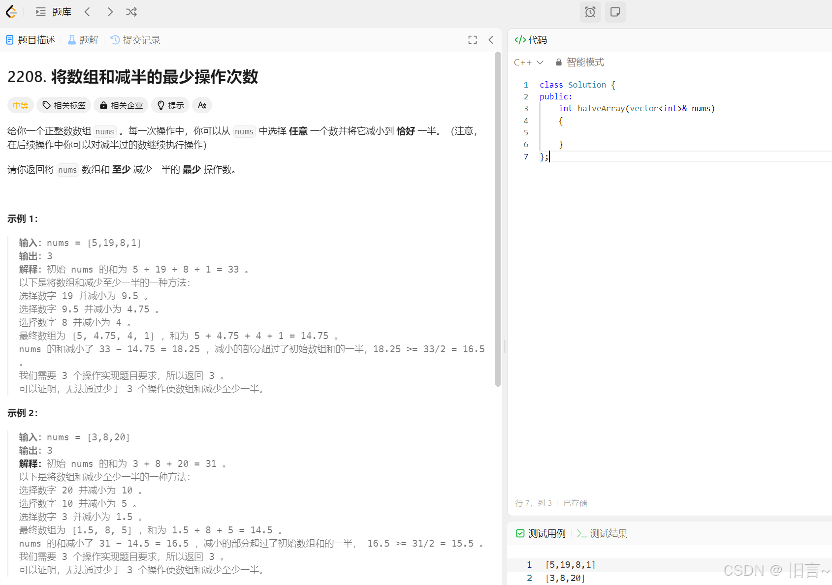This screenshot has width=832, height=585.
Task: Go to the next problem arrow
Action: [110, 12]
